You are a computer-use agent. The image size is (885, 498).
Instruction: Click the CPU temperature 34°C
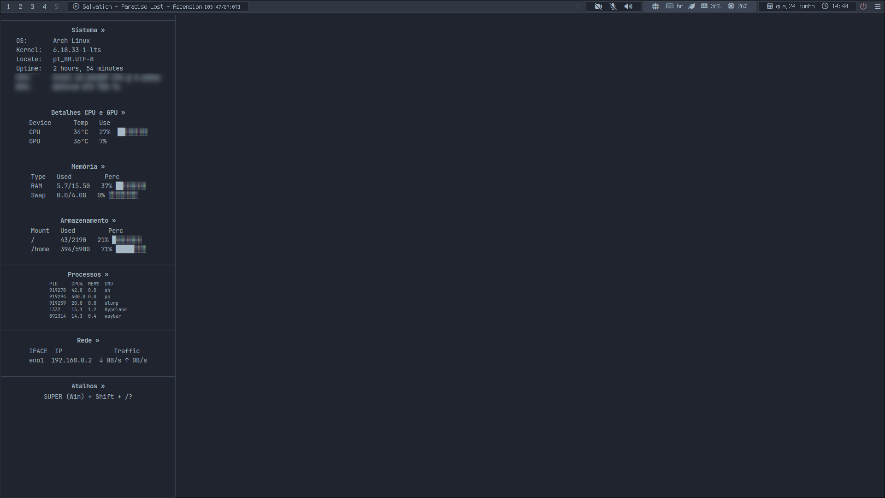[x=81, y=132]
